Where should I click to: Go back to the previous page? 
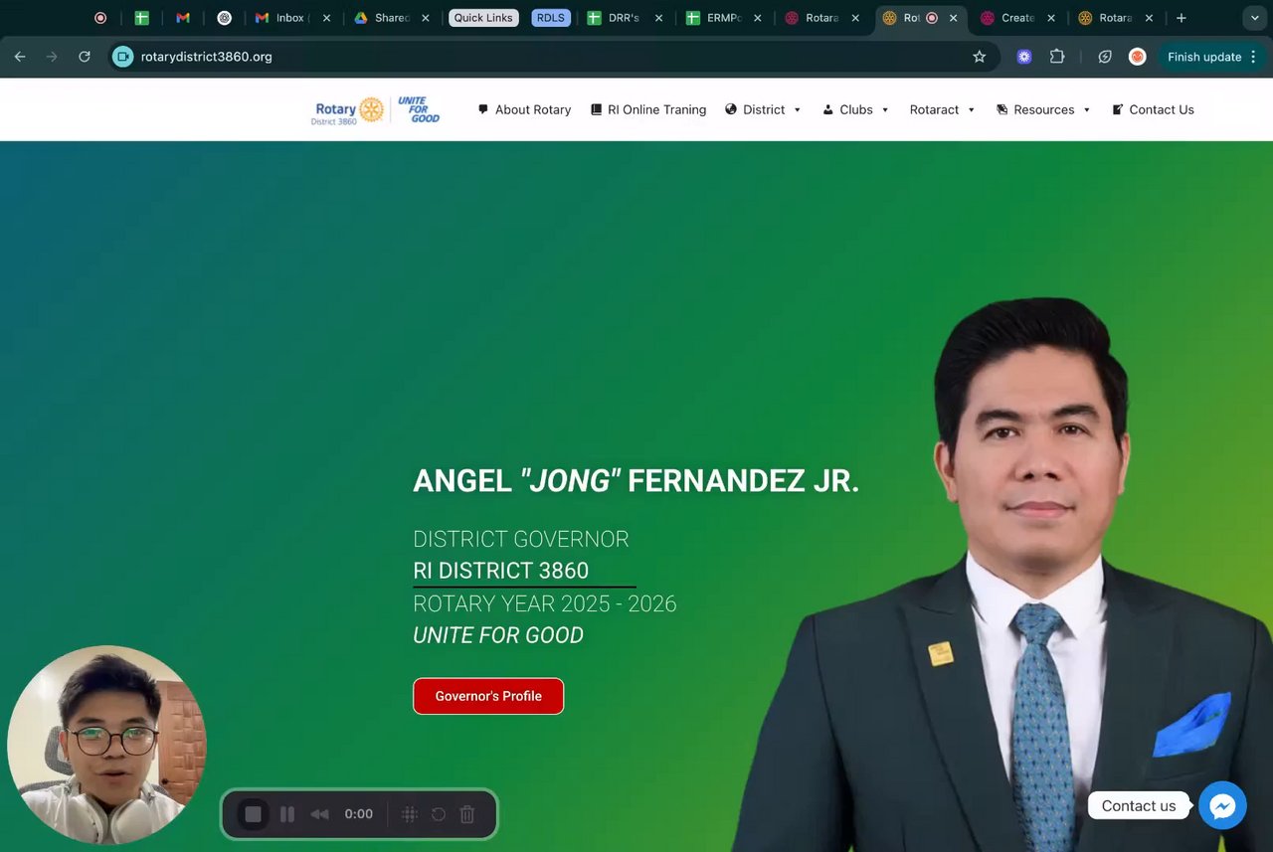[20, 57]
